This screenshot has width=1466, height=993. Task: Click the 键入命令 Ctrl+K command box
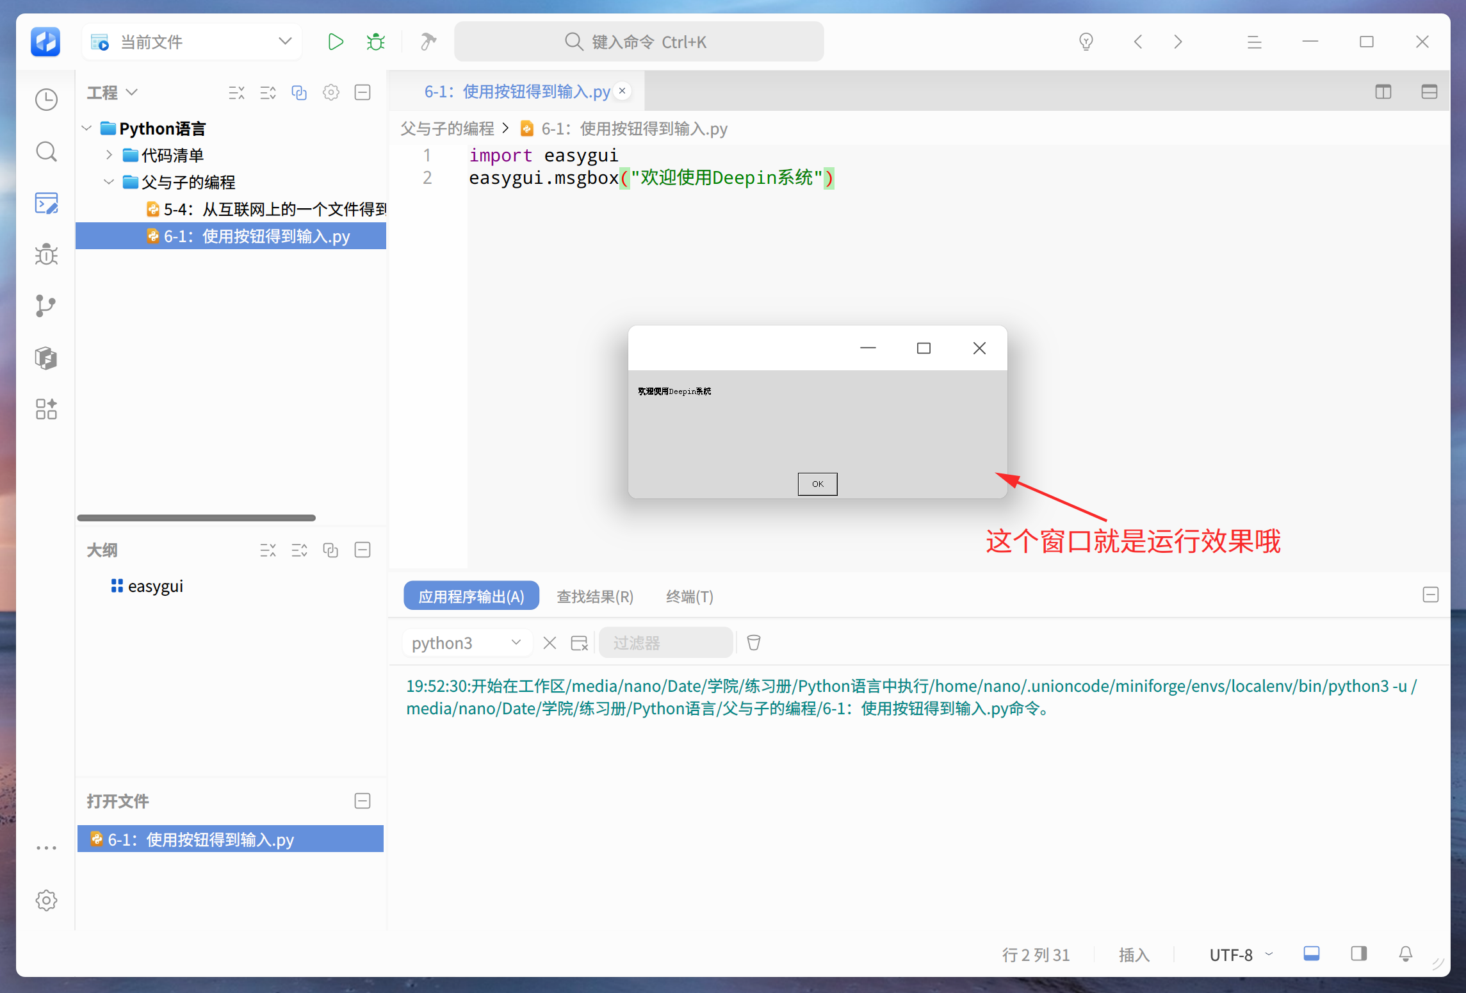(639, 42)
